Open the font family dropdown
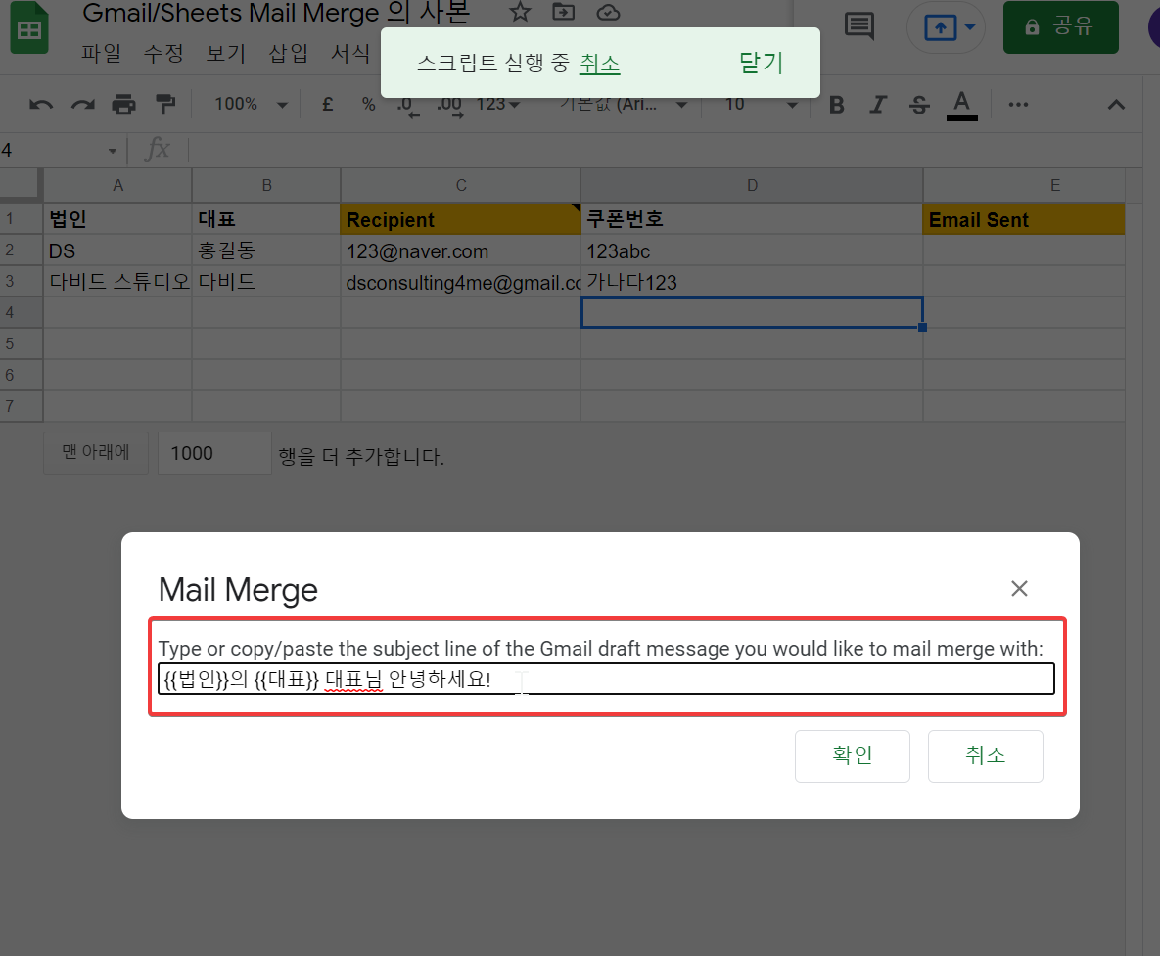This screenshot has width=1160, height=956. click(x=624, y=105)
